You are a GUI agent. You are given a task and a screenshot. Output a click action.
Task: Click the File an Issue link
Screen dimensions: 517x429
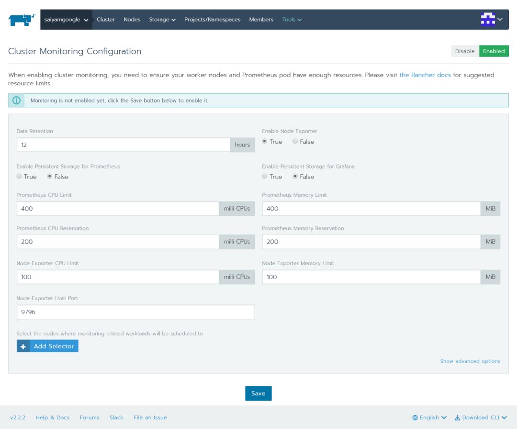coord(150,418)
